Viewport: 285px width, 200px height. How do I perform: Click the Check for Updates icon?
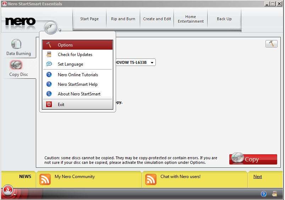(49, 54)
